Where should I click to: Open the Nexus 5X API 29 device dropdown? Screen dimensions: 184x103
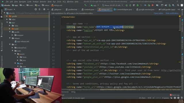tap(112, 5)
